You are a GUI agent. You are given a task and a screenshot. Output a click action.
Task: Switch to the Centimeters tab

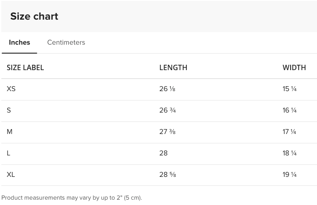66,42
